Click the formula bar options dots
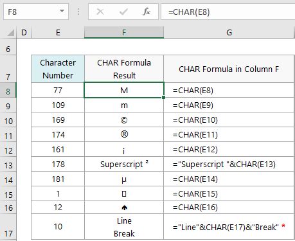This screenshot has height=241, width=295. click(x=78, y=12)
